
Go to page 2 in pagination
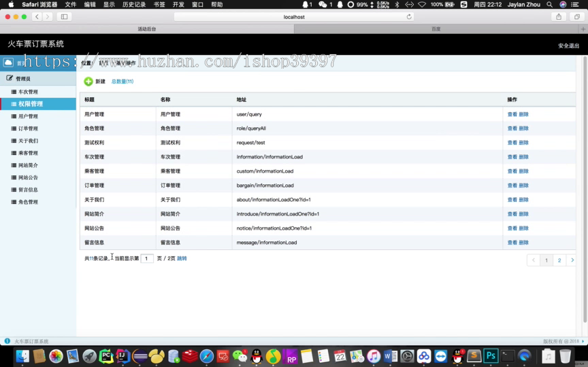559,260
